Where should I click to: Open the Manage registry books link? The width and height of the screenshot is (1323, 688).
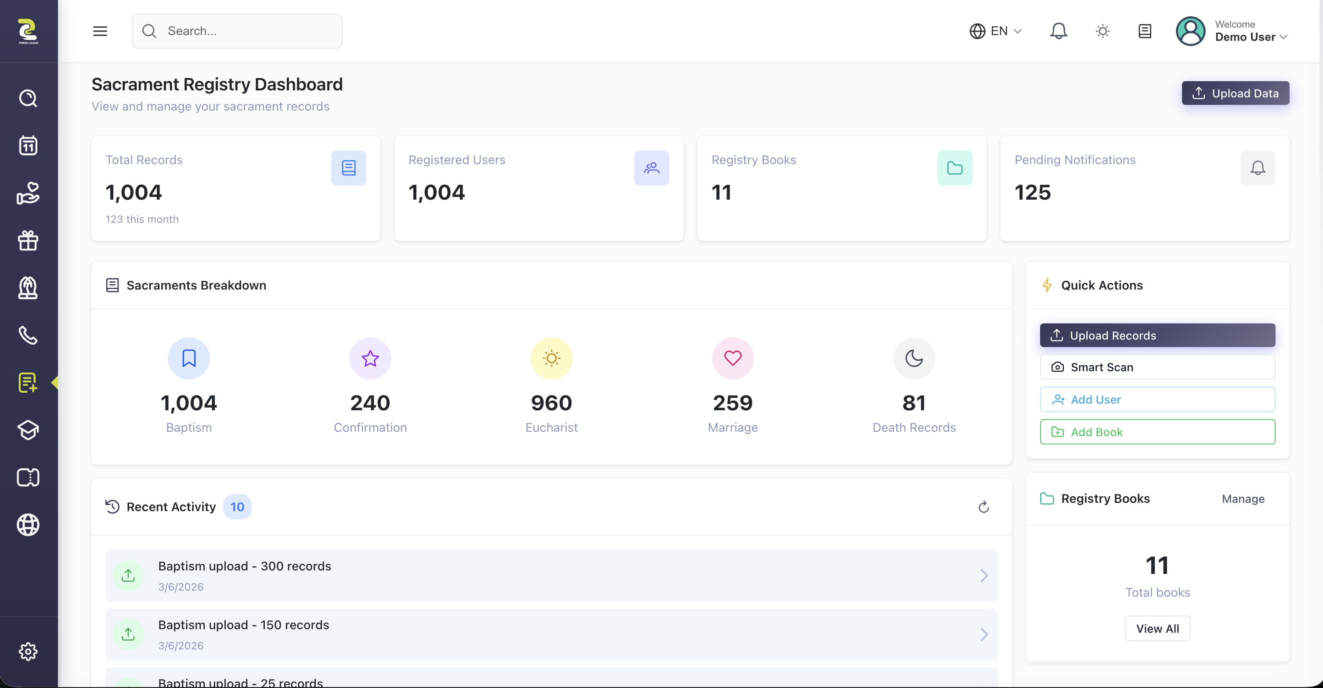click(1243, 499)
